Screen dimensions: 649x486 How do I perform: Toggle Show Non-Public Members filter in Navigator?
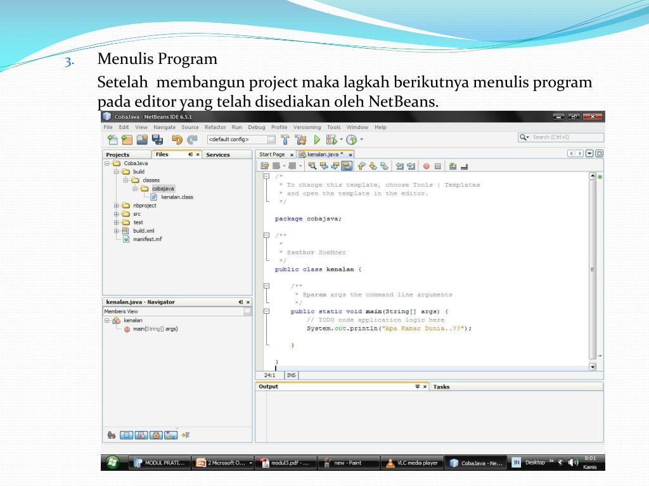[156, 435]
